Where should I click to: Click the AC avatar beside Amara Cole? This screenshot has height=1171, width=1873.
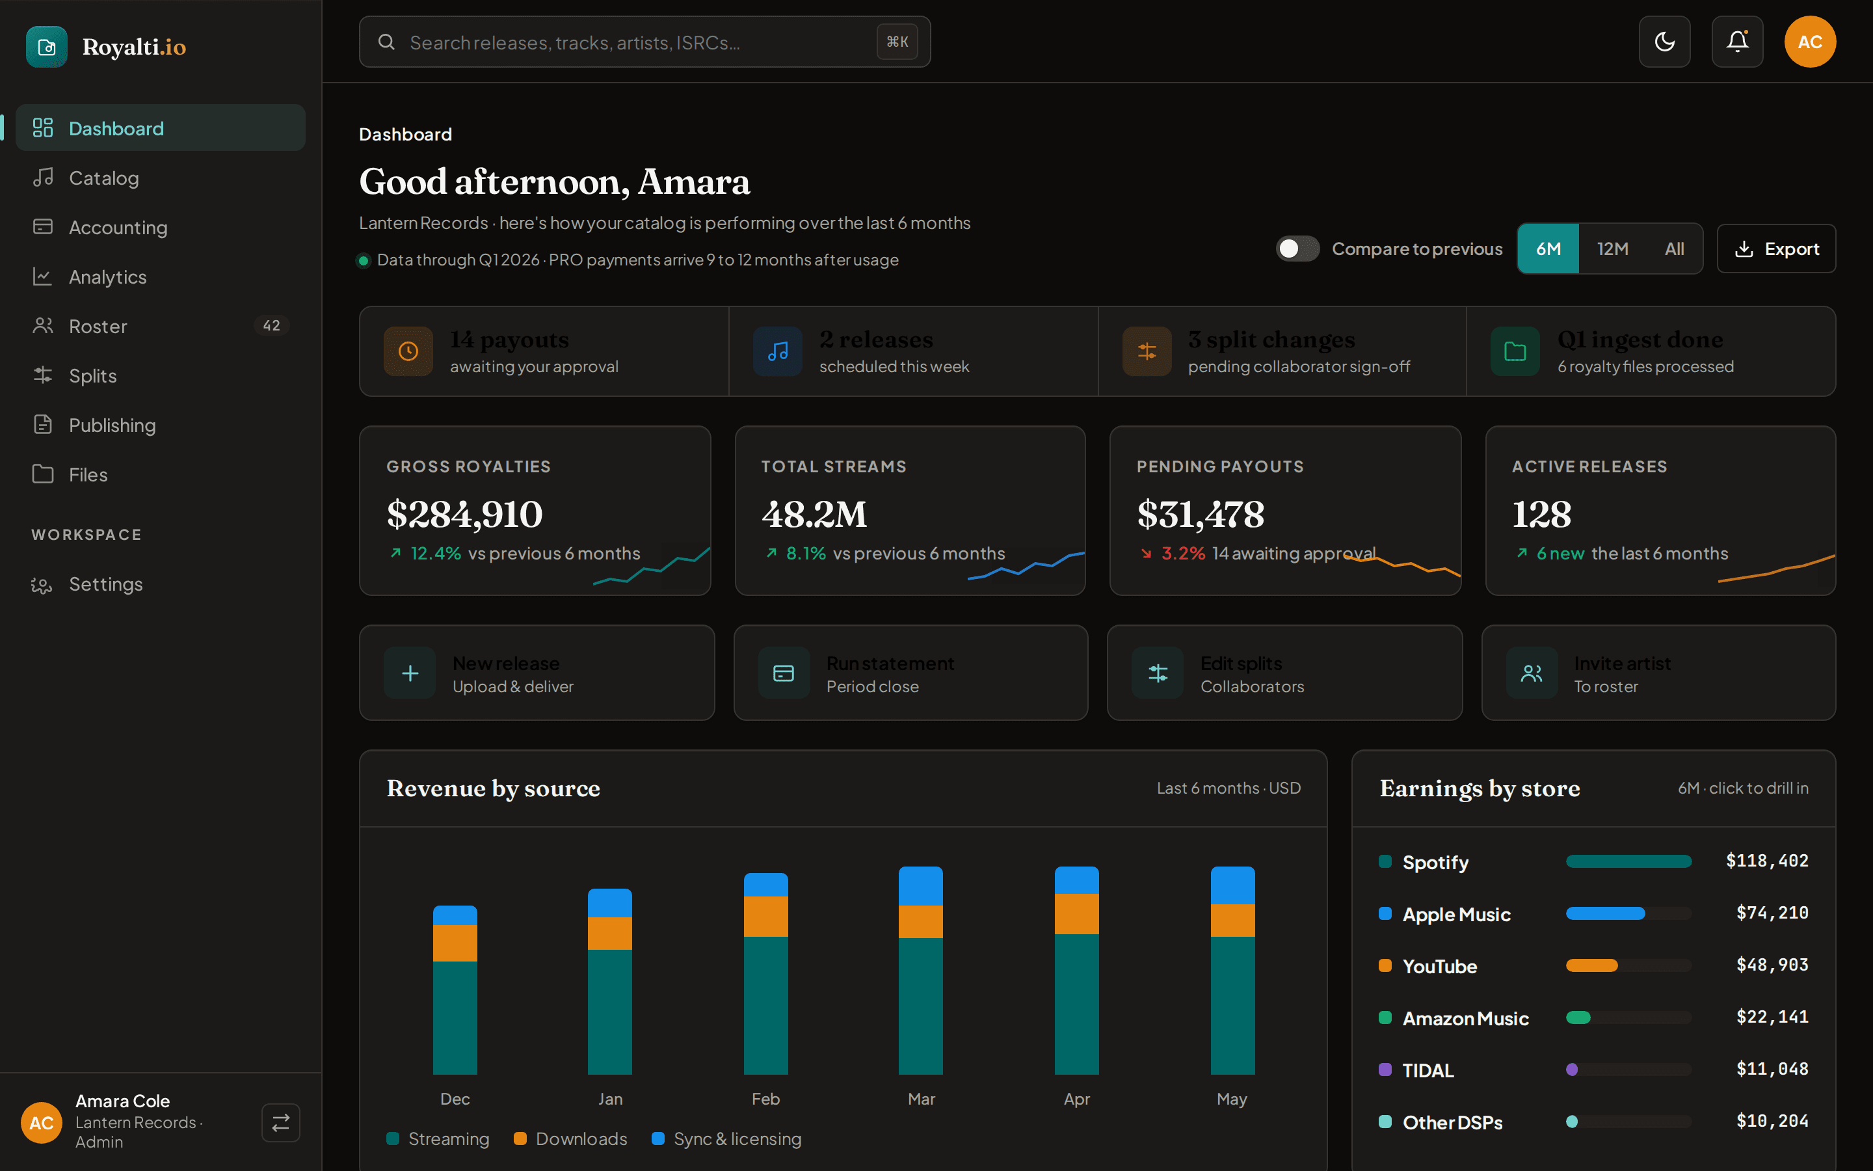tap(41, 1122)
